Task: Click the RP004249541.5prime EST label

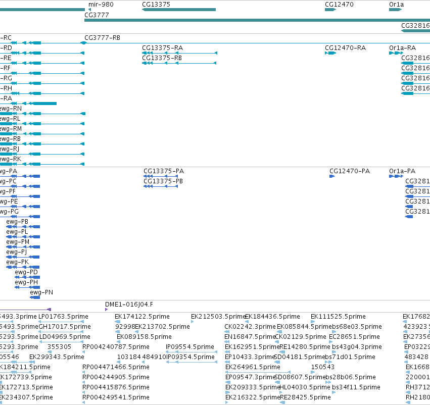Action: tap(116, 398)
